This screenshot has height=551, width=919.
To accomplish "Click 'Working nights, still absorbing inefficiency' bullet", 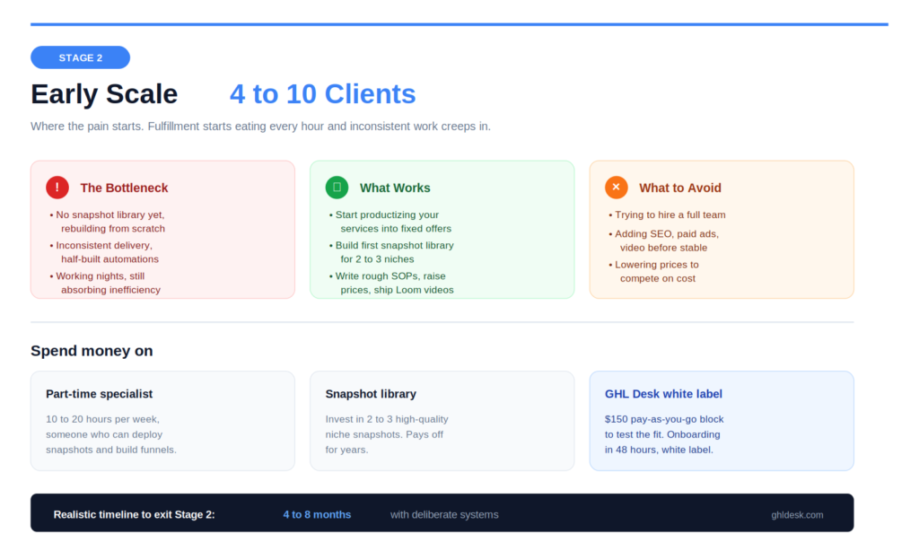I will 105,283.
